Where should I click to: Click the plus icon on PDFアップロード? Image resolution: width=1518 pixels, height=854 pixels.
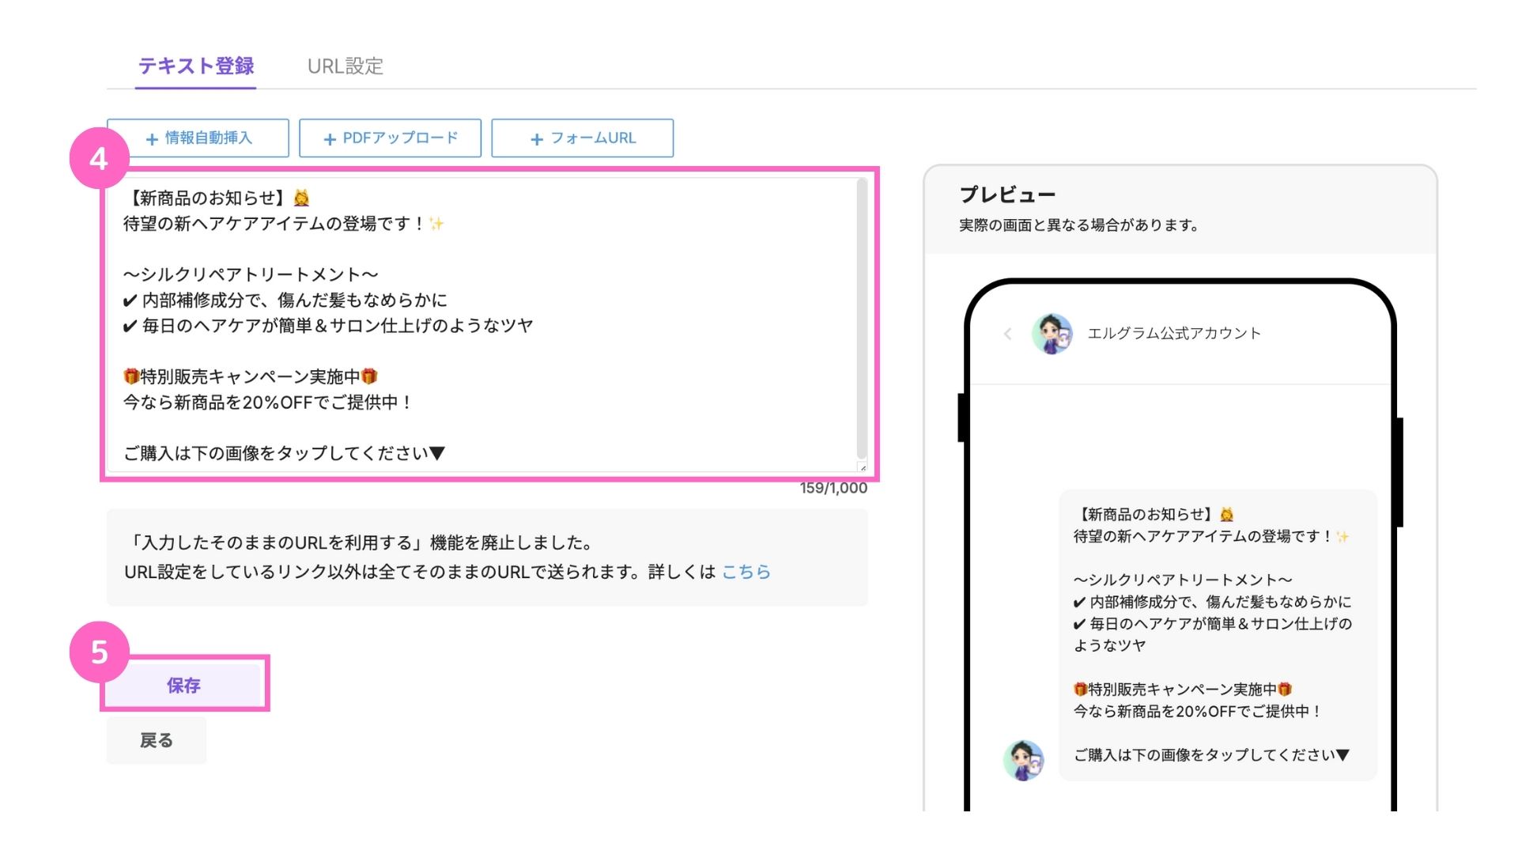coord(330,139)
